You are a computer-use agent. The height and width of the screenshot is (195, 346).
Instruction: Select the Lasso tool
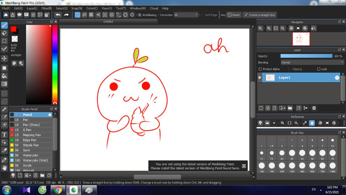(x=4, y=102)
